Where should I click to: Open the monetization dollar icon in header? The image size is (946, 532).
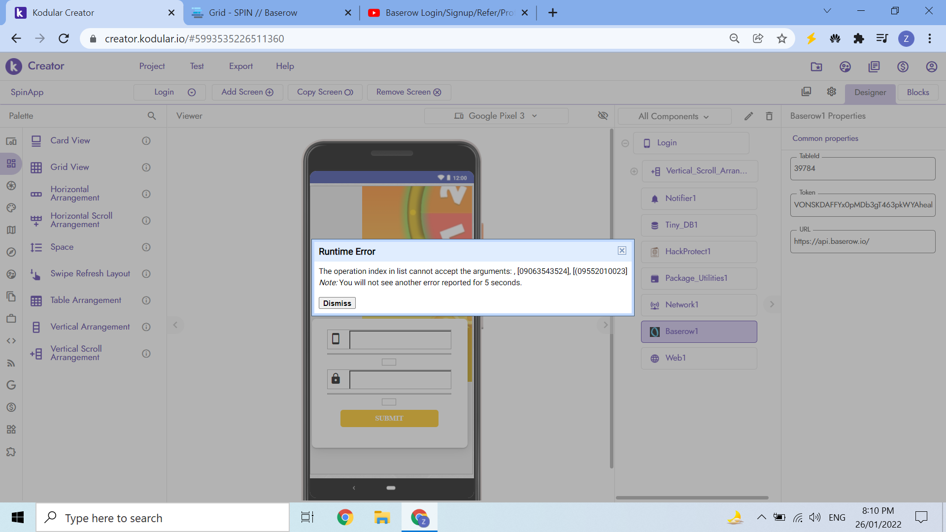point(903,66)
